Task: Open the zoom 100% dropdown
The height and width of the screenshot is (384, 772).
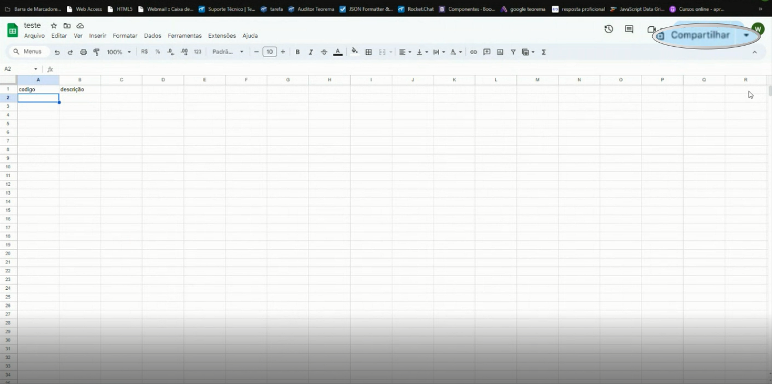Action: (x=119, y=52)
